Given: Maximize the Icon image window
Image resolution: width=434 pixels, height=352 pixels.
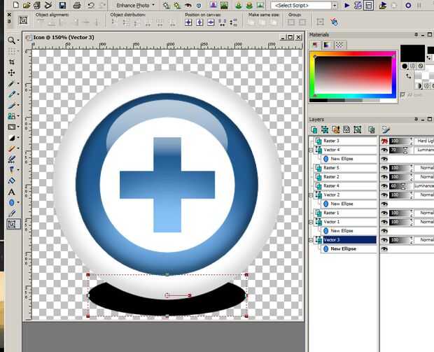Looking at the screenshot, I should click(290, 37).
